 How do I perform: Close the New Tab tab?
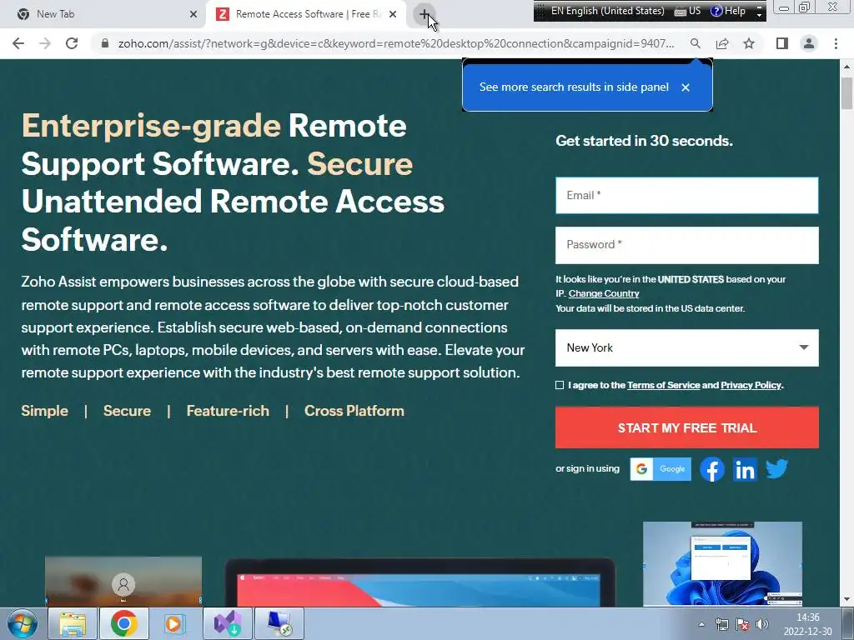193,14
